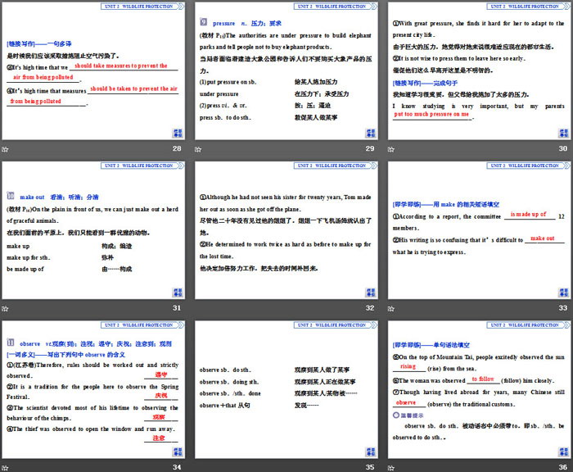Click the animation star icon under slide 30
This screenshot has height=472, width=573.
click(x=391, y=149)
